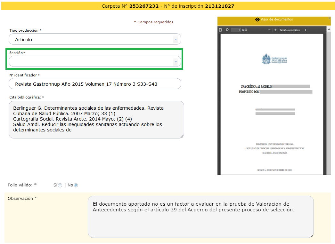Select No for Folio válido
The width and height of the screenshot is (335, 244).
coord(76,185)
